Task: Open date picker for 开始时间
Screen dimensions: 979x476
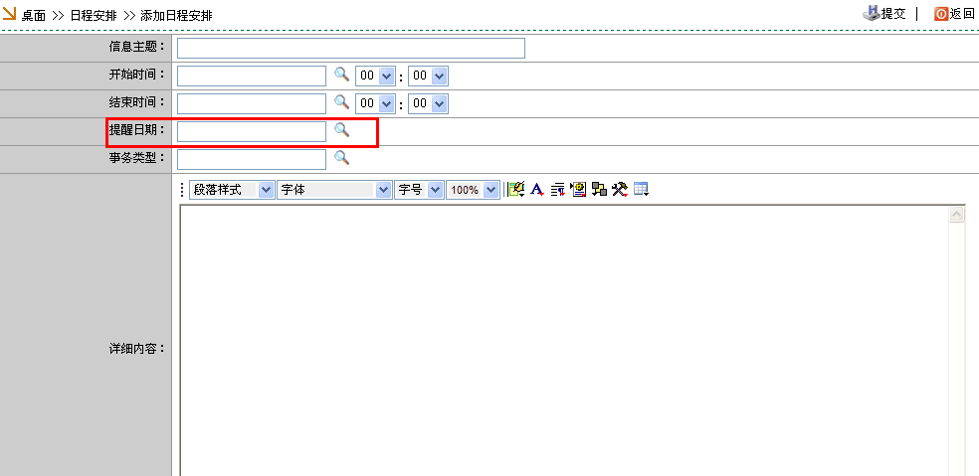Action: point(341,75)
